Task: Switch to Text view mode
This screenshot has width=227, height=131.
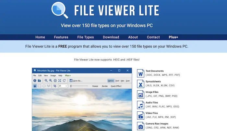Action: [117, 81]
